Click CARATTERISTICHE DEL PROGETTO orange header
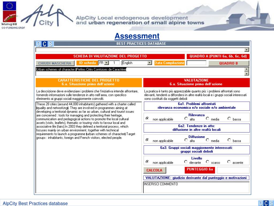This screenshot has height=206, width=274. point(89,82)
